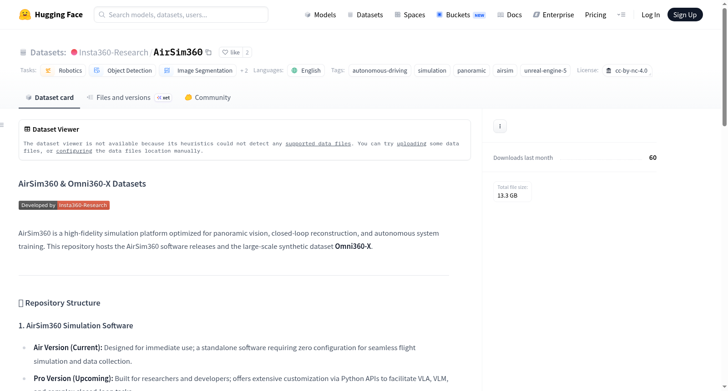View the Pricing page

(596, 15)
